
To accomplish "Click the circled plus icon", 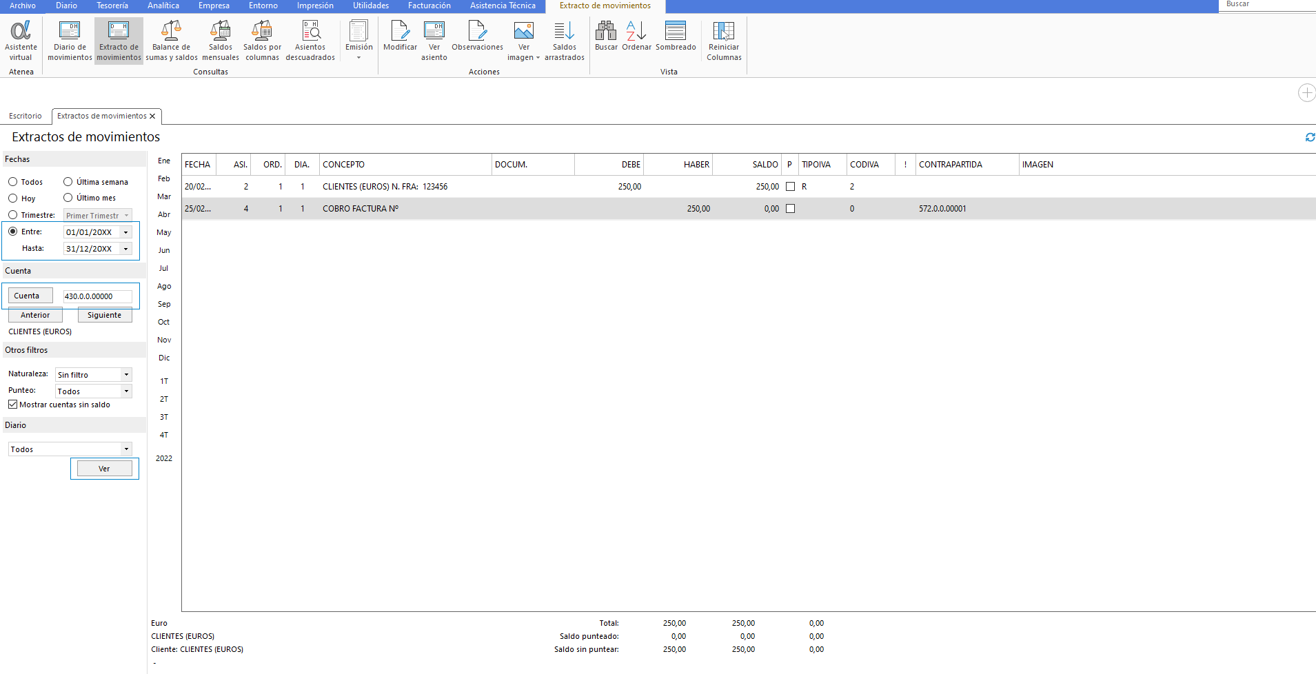I will [x=1306, y=92].
